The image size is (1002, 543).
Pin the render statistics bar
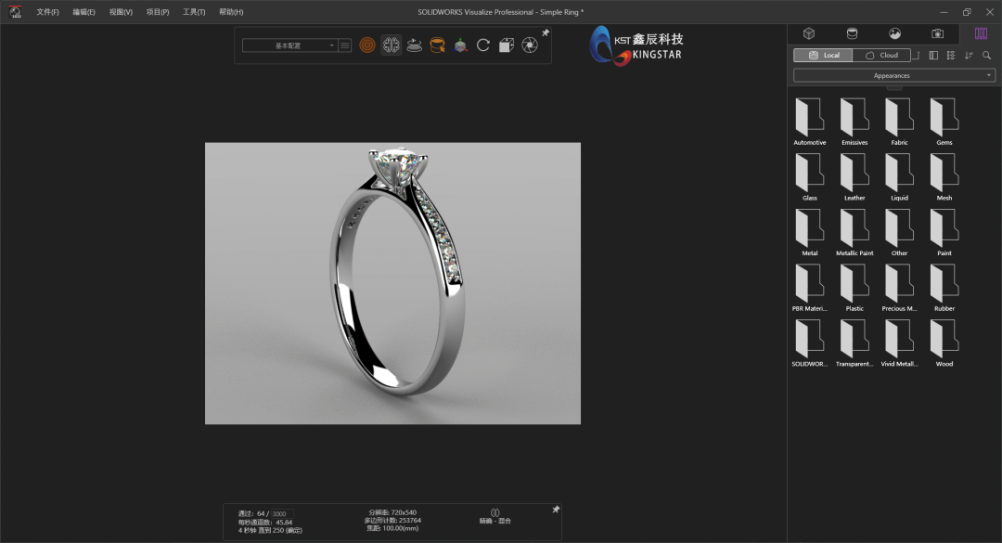click(x=556, y=509)
